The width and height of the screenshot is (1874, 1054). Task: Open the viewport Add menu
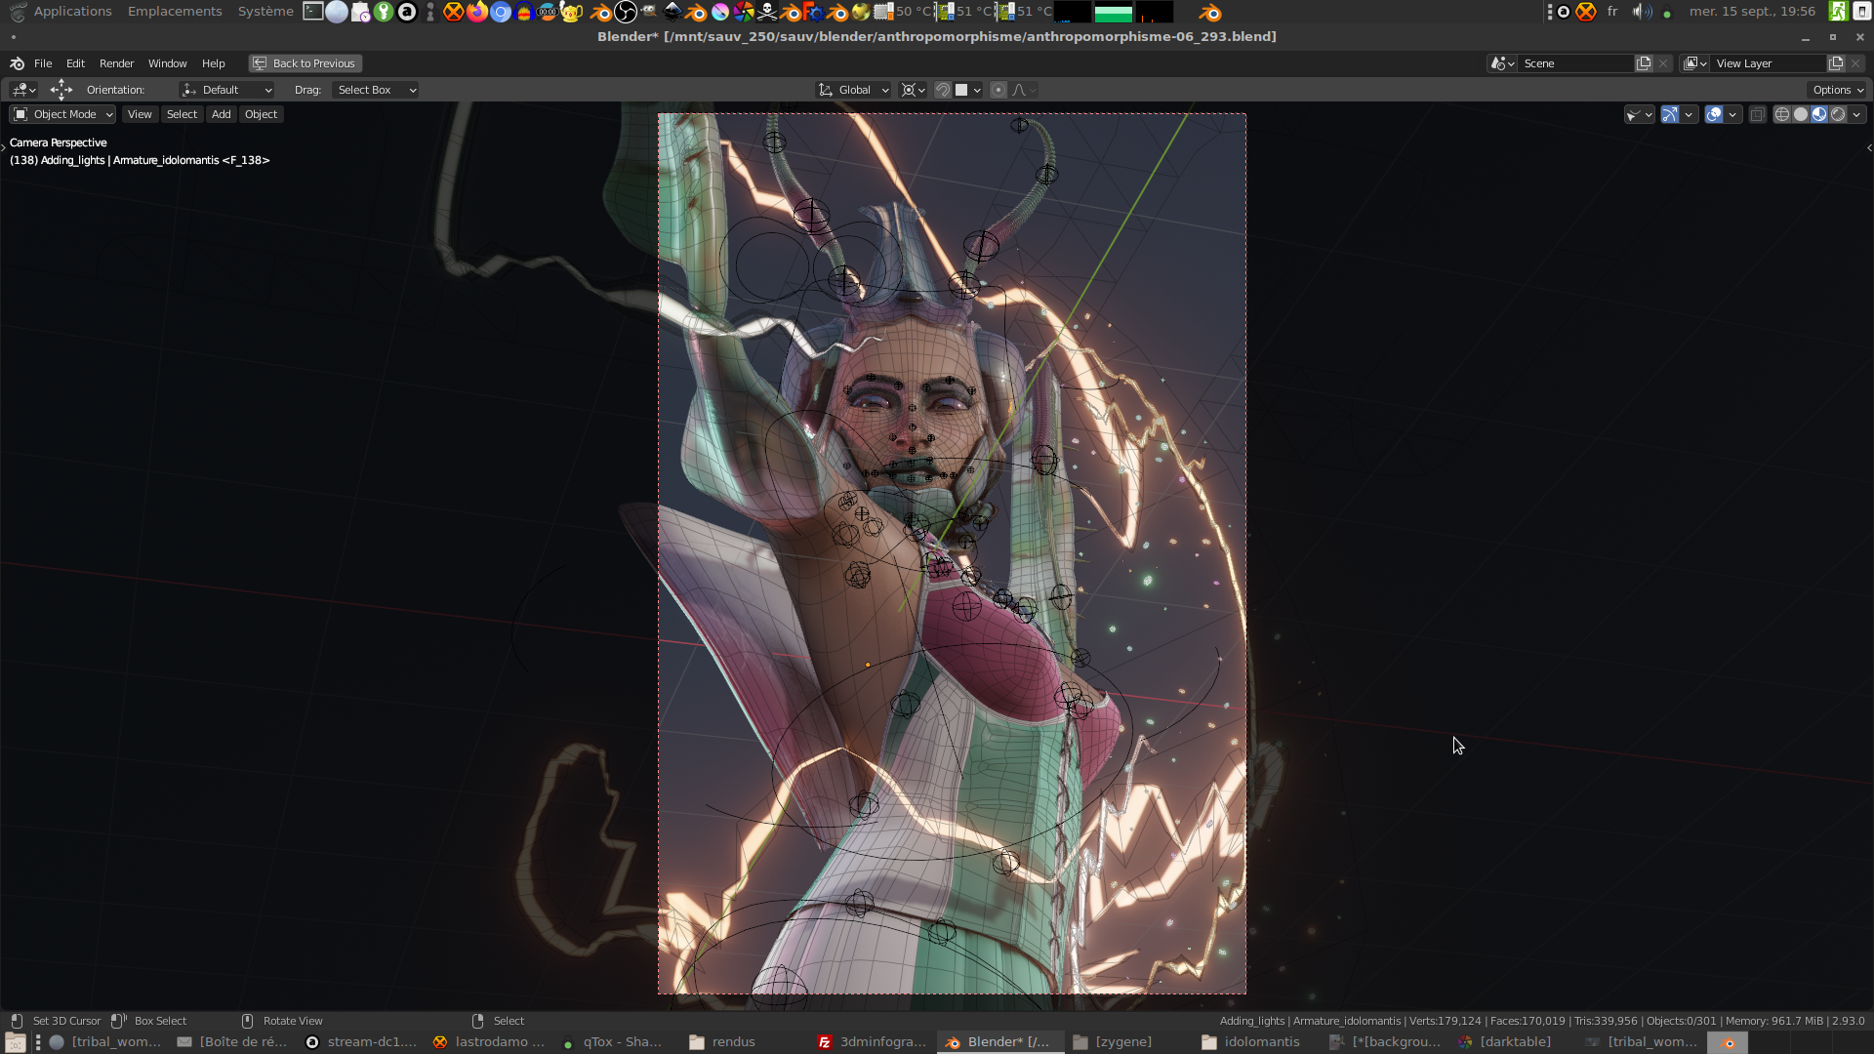tap(222, 114)
